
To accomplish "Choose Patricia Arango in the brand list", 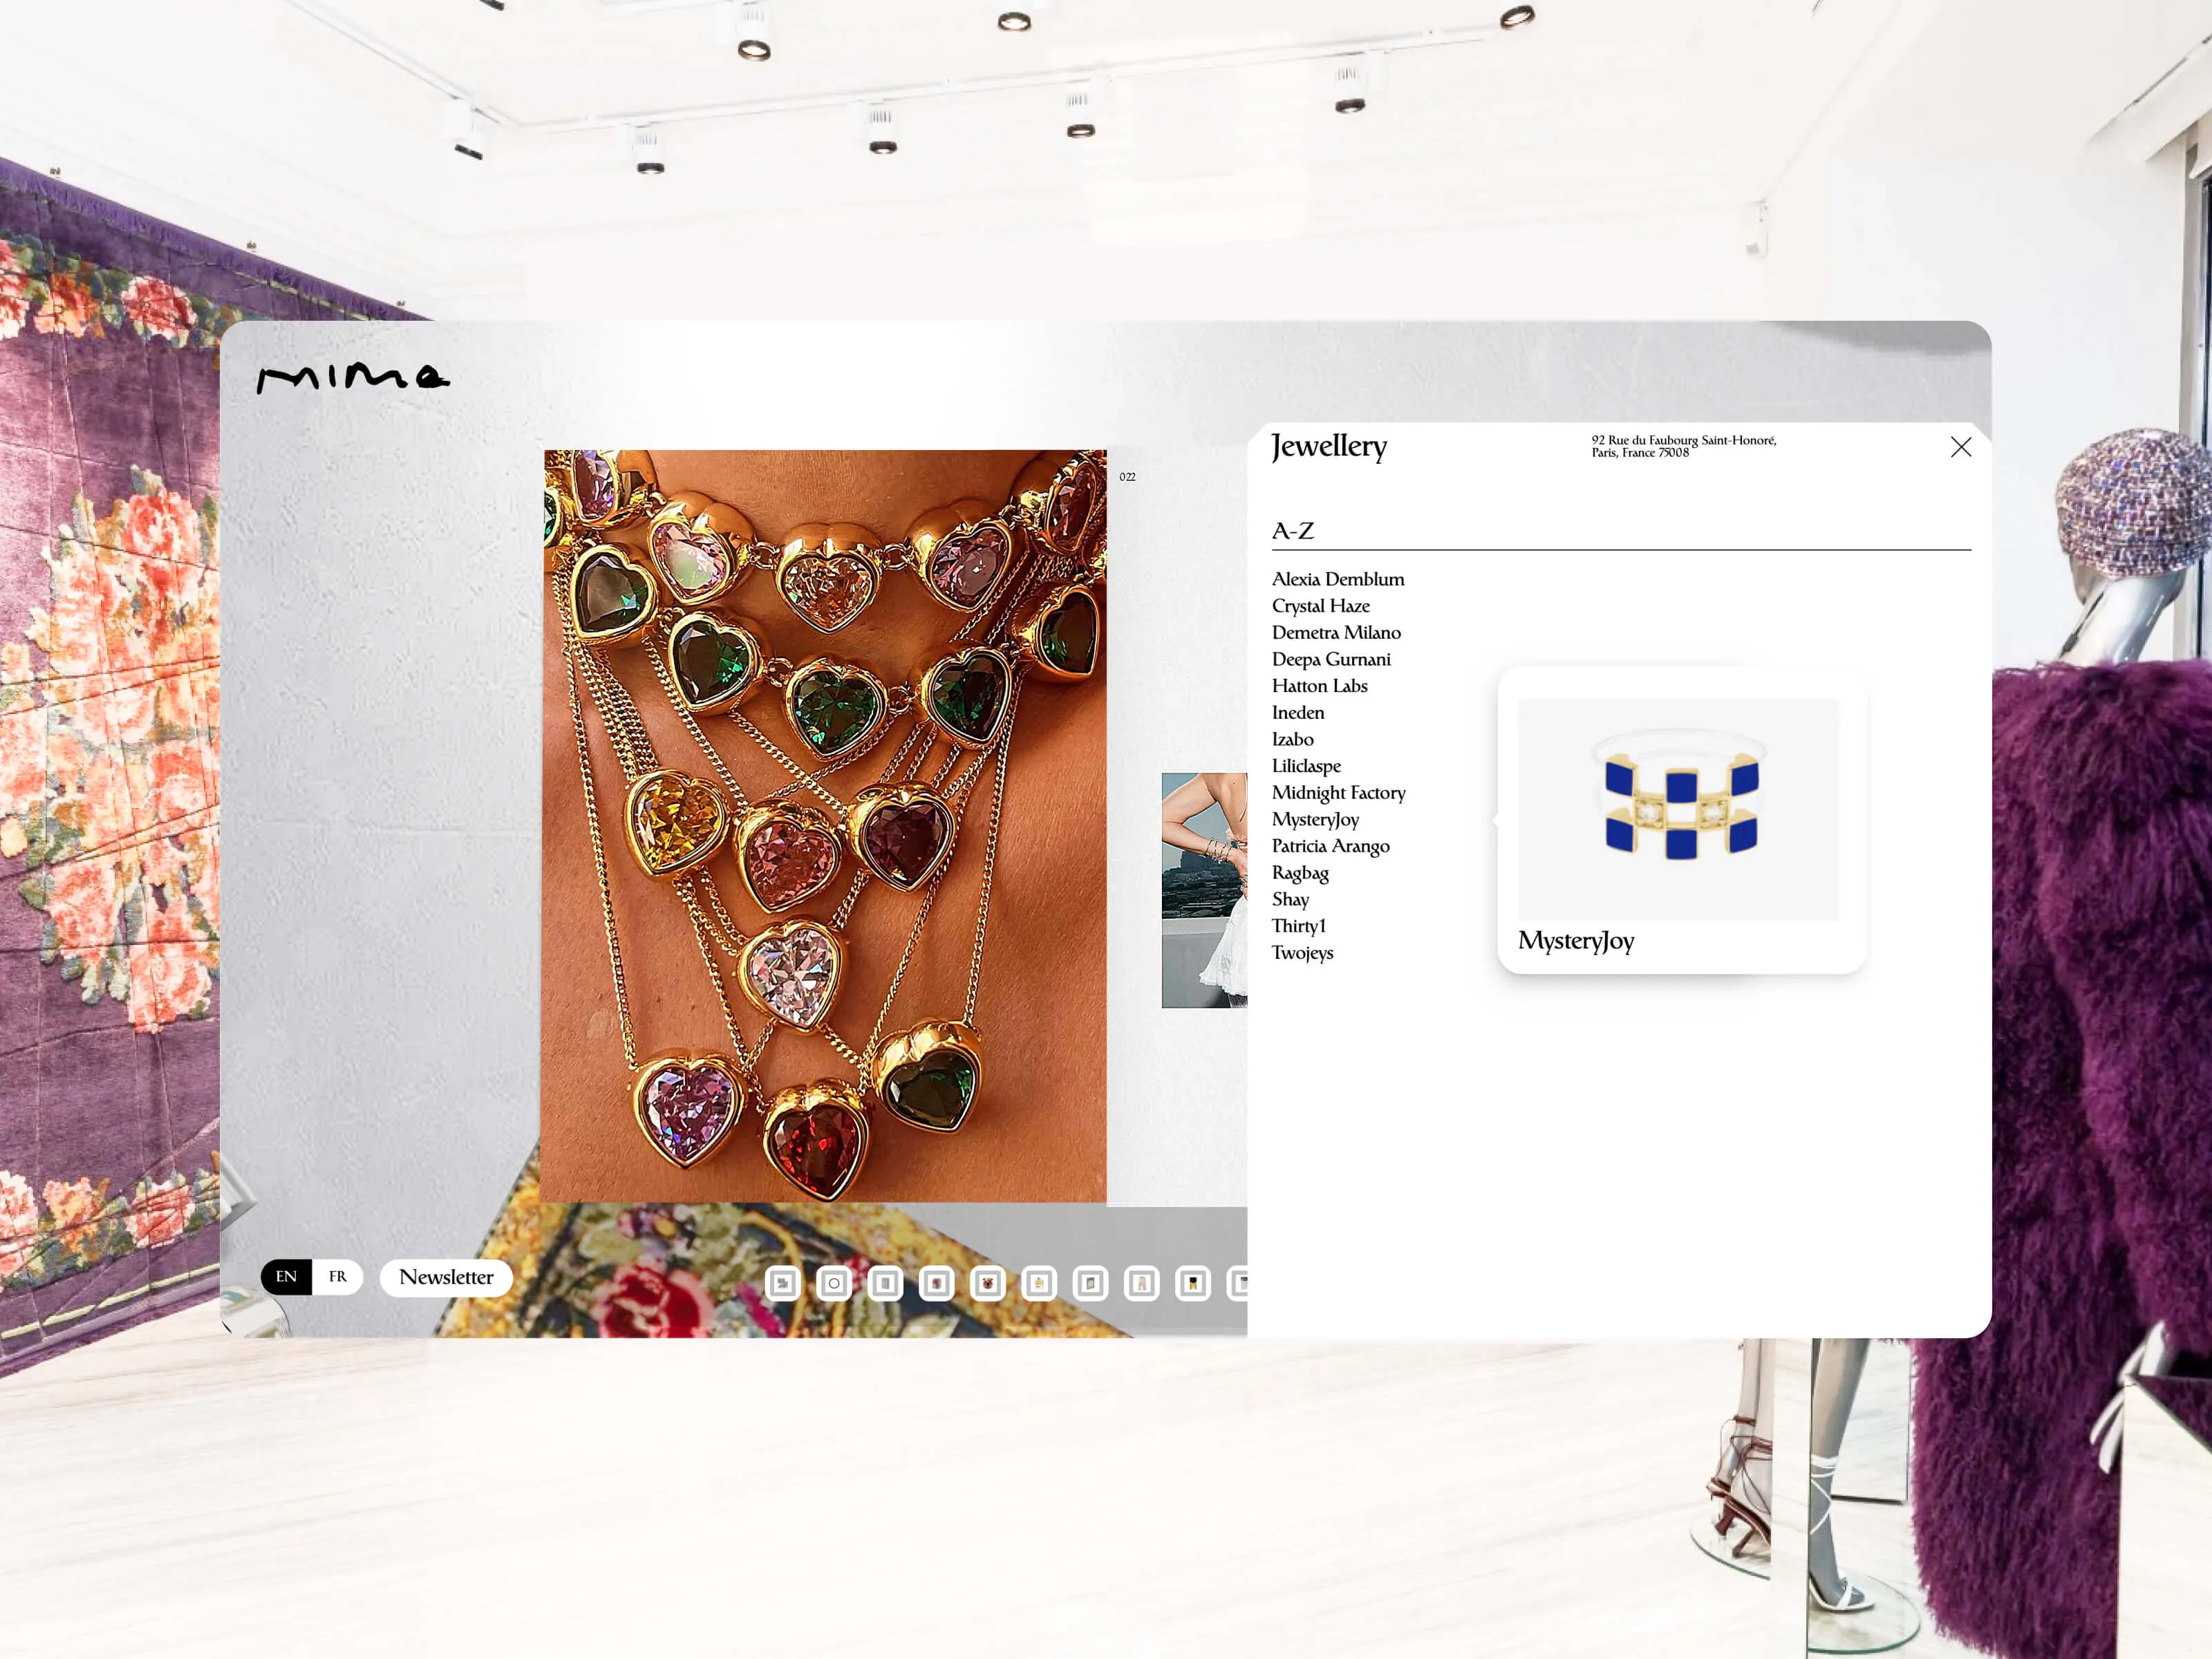I will (x=1330, y=846).
